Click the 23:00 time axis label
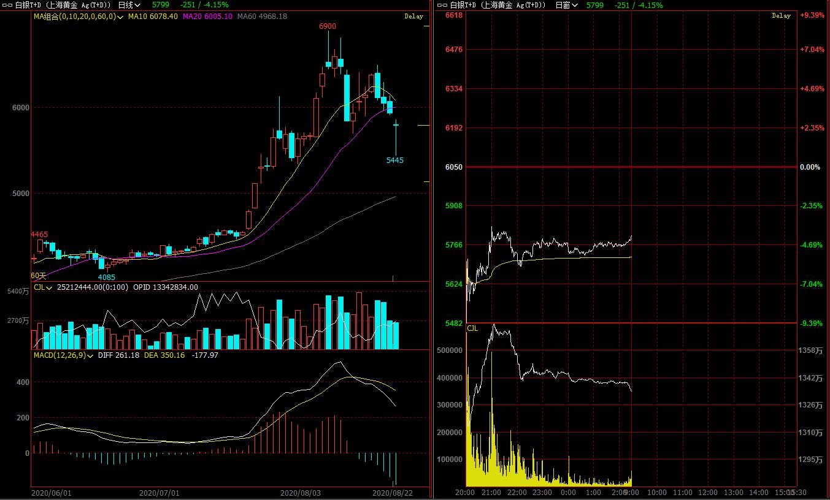 click(x=542, y=492)
